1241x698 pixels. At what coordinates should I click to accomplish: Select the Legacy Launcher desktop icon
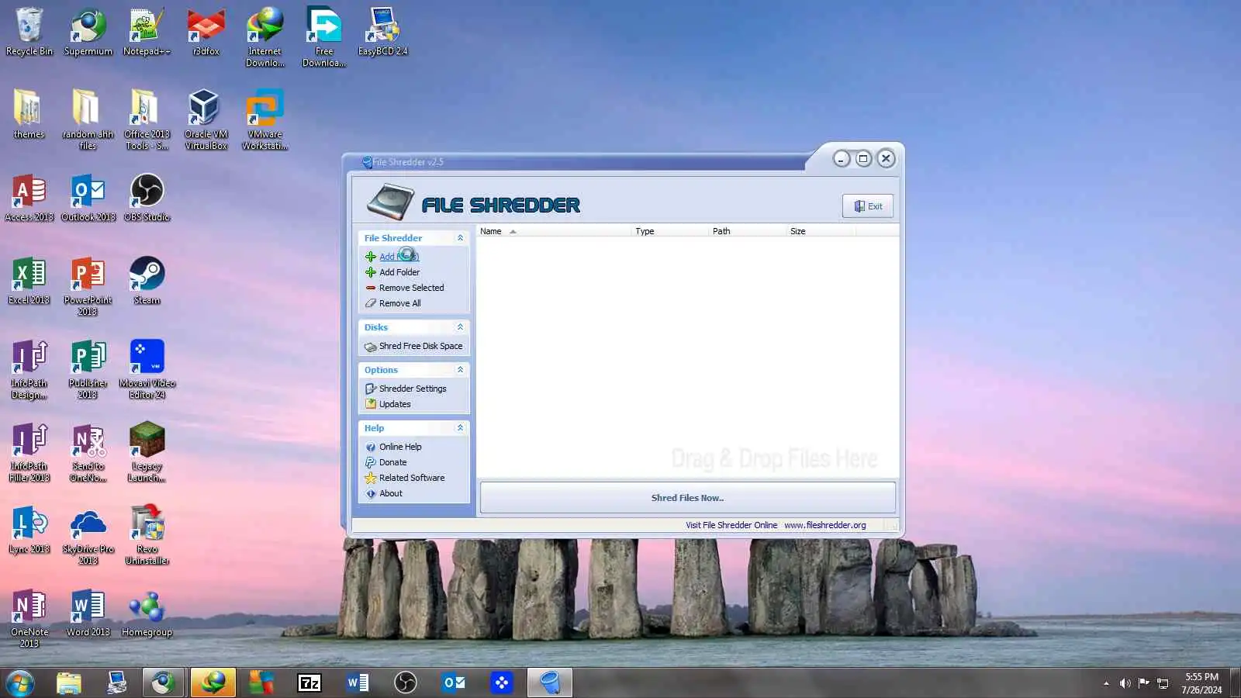147,452
